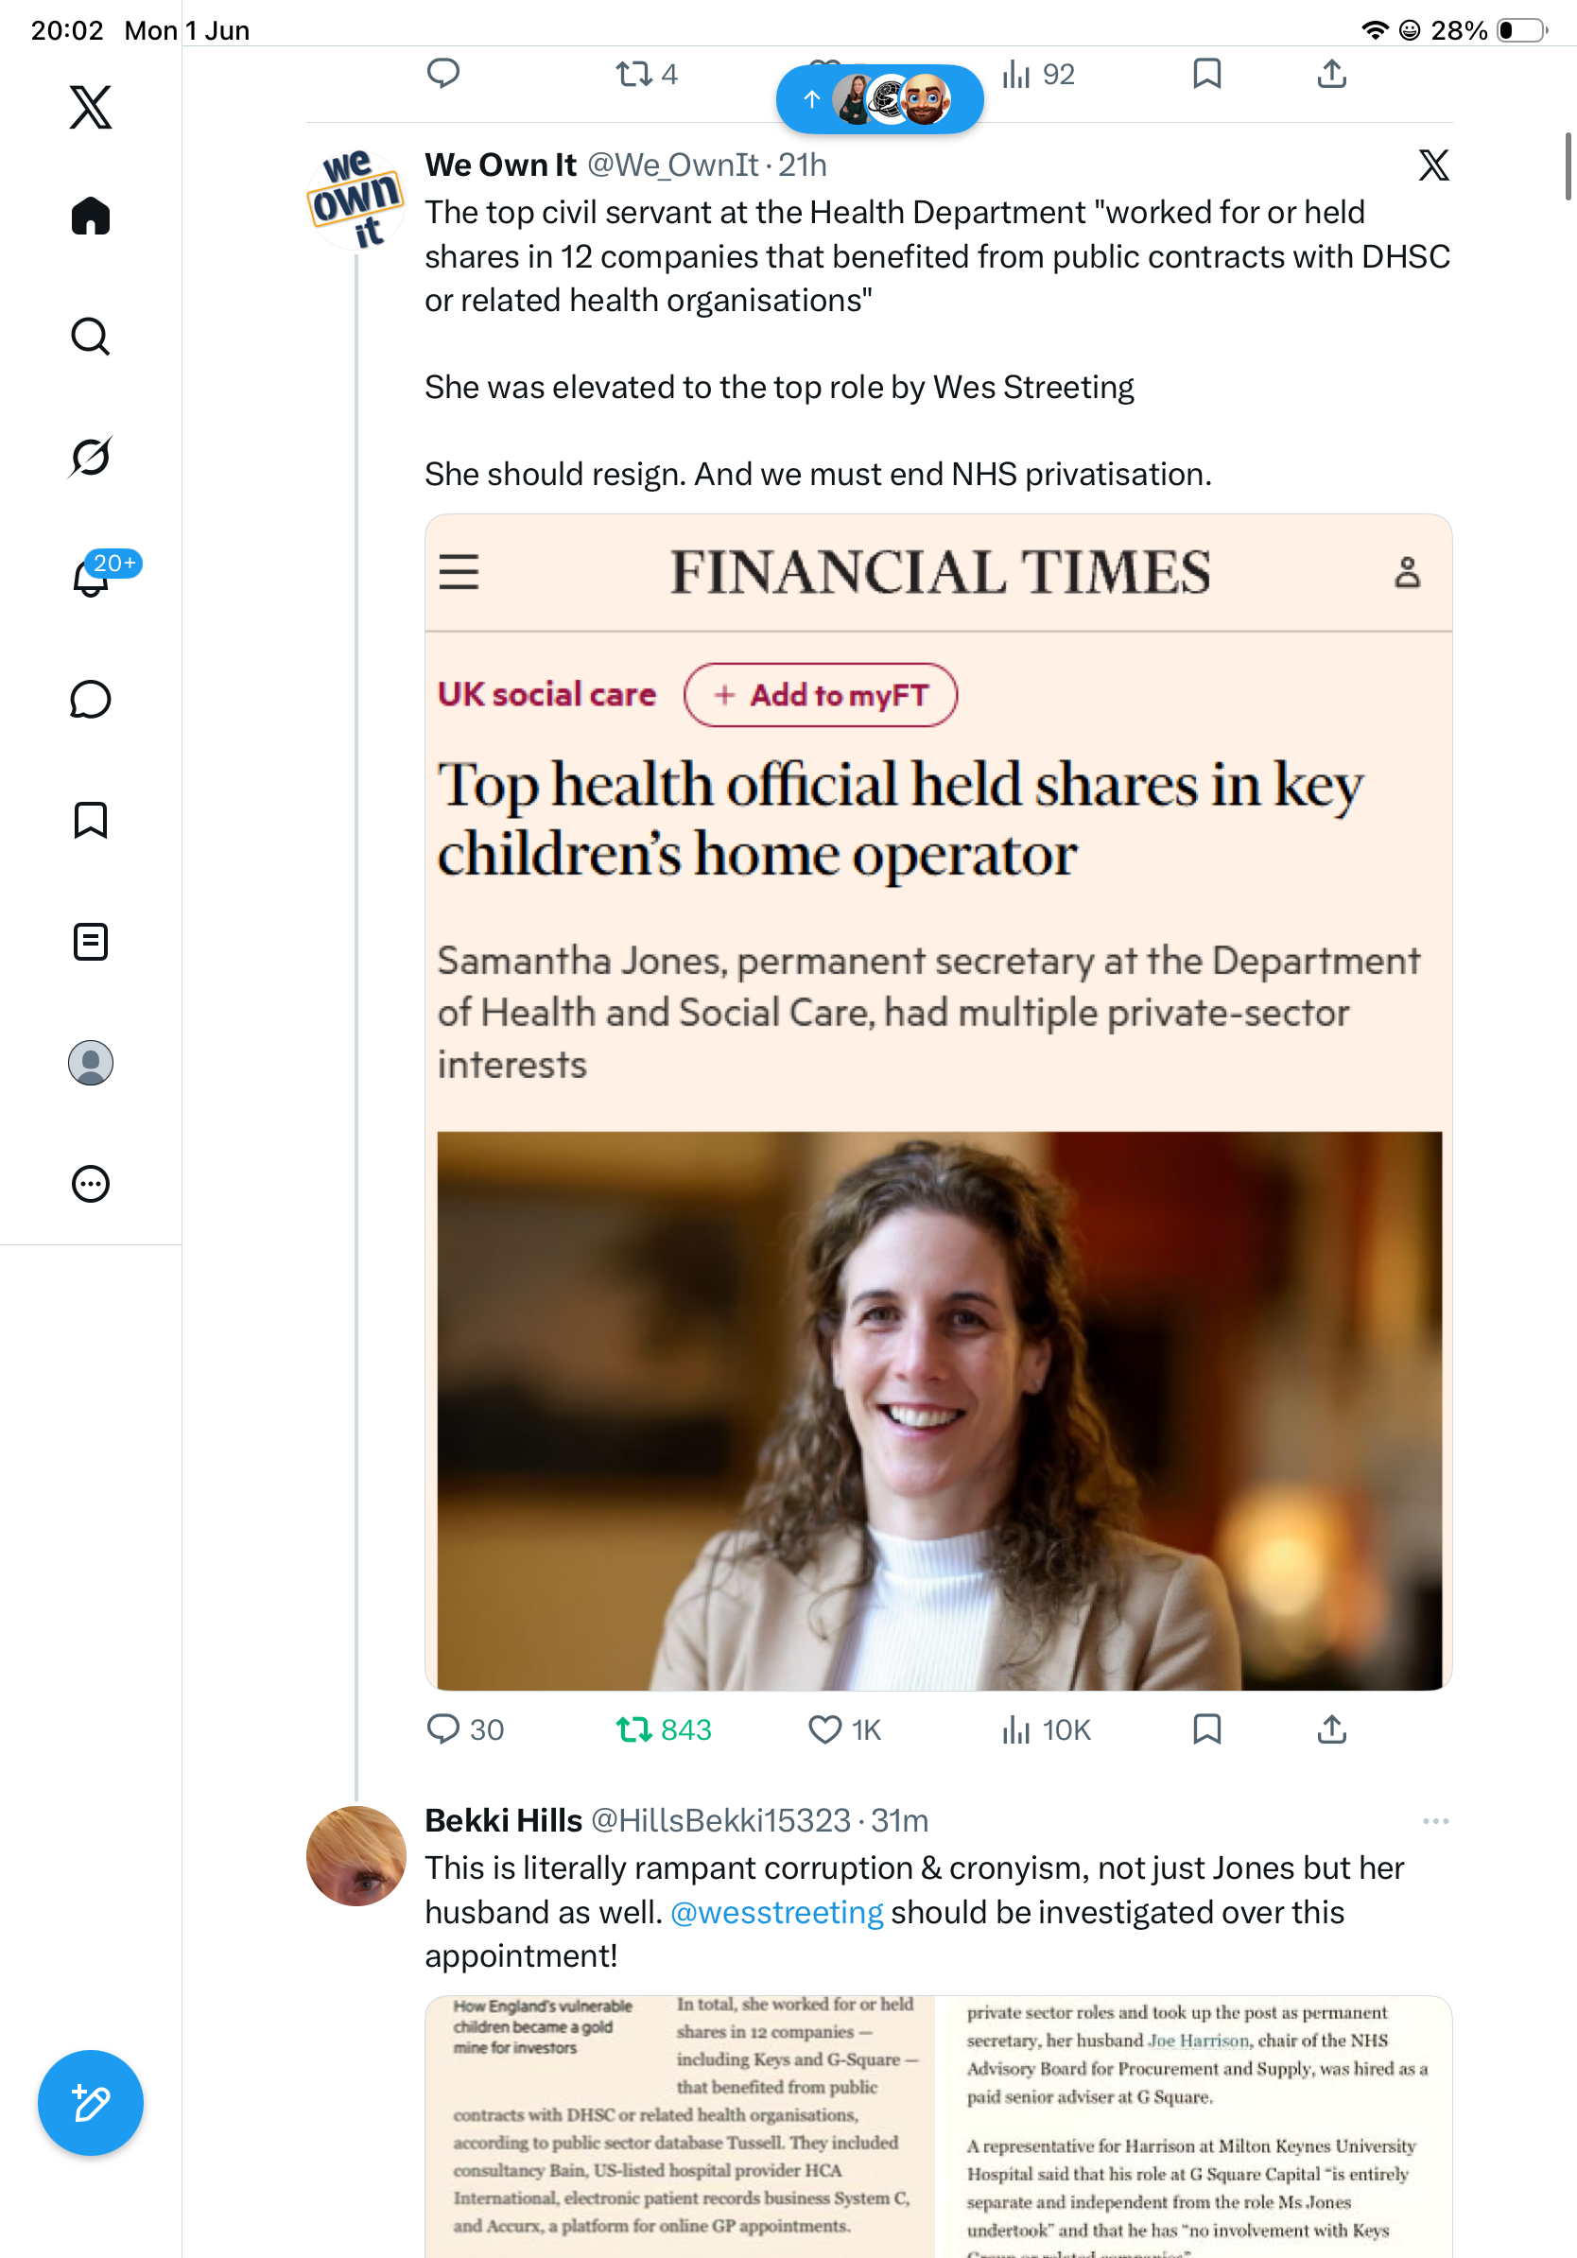The image size is (1577, 2258).
Task: Open Messages chat bubble in sidebar
Action: [x=91, y=699]
